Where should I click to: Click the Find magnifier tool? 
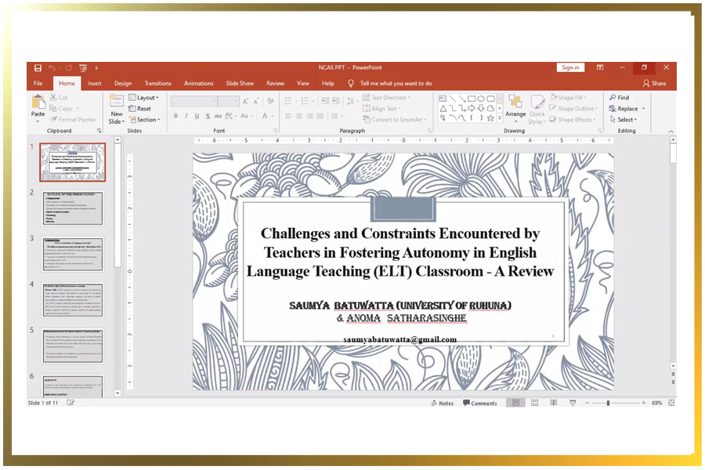(x=620, y=98)
